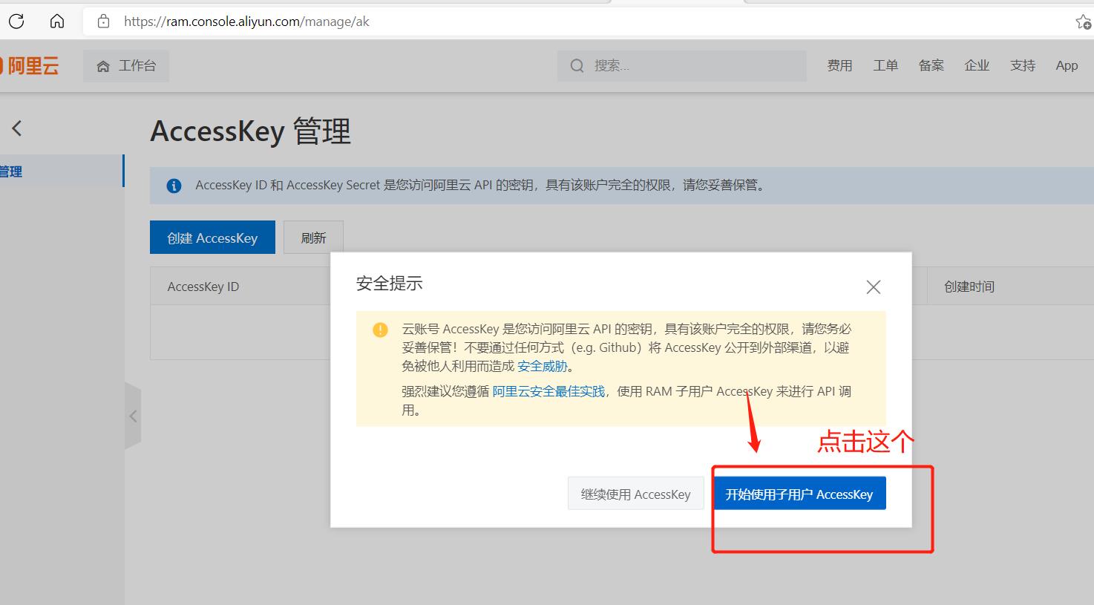Image resolution: width=1094 pixels, height=605 pixels.
Task: Open the 支持 menu in the top bar
Action: point(1023,65)
